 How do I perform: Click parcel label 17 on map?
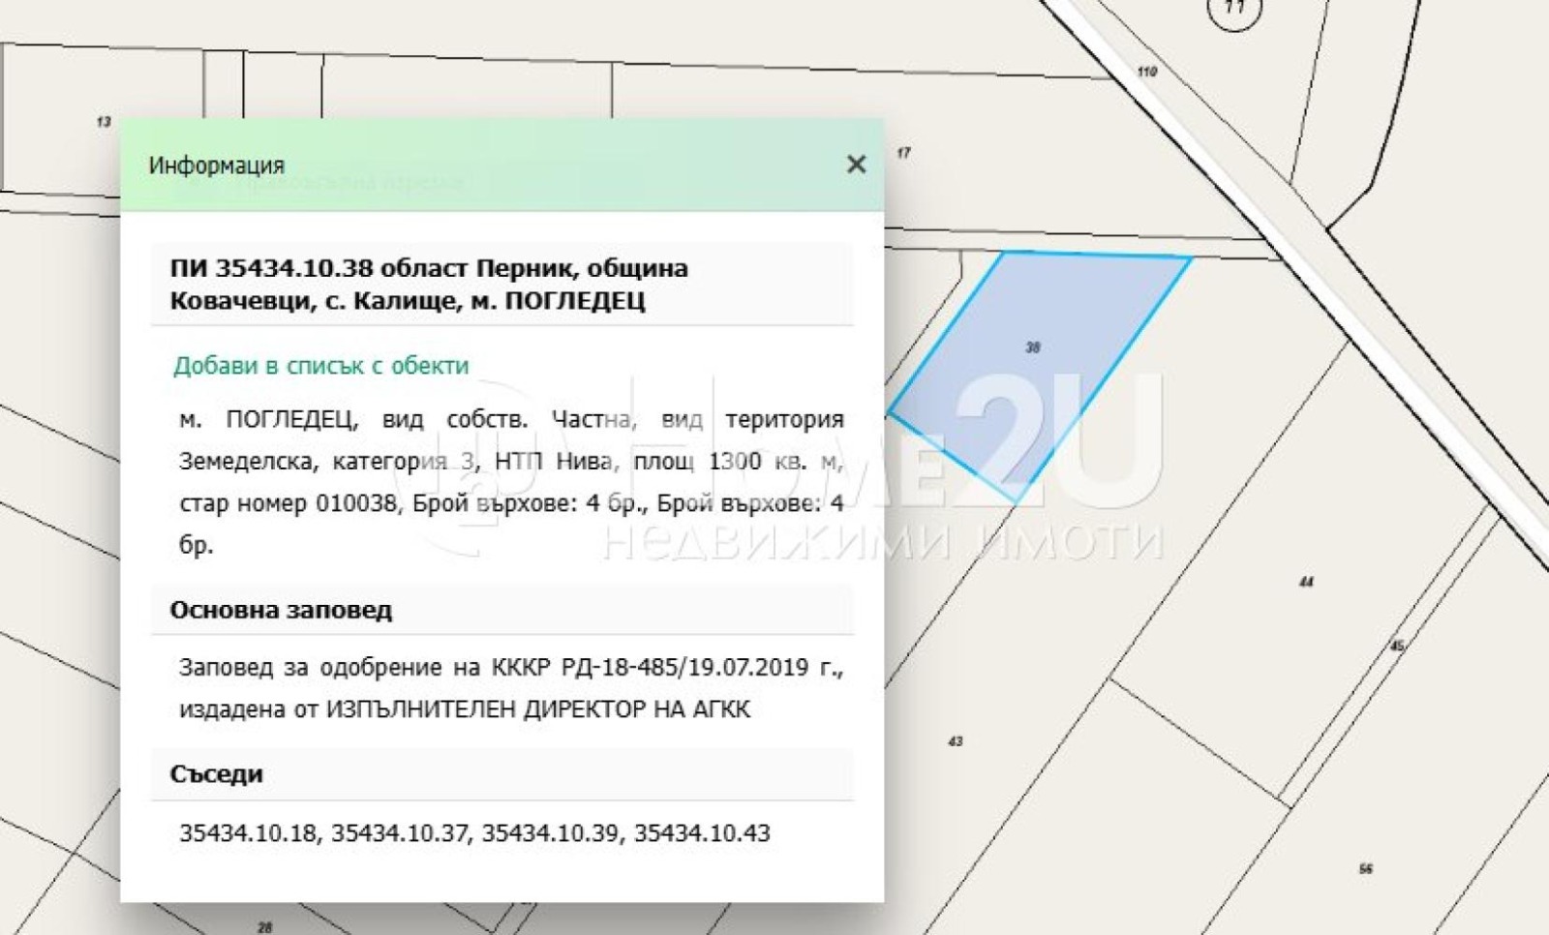[x=903, y=153]
